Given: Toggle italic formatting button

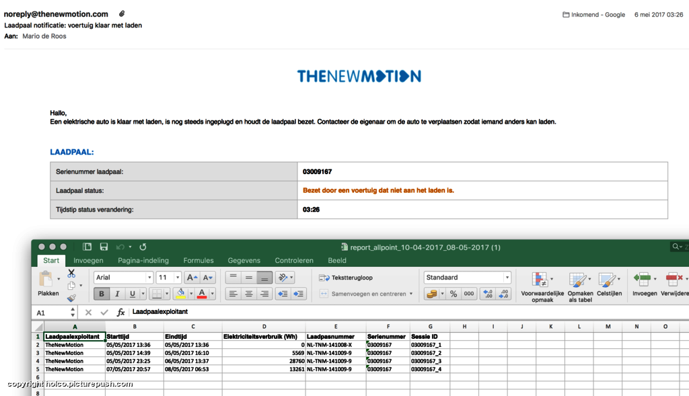Looking at the screenshot, I should click(117, 294).
